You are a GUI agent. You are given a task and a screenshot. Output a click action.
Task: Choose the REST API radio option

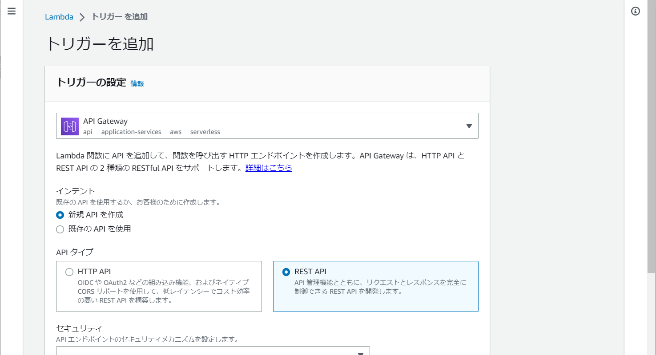[286, 272]
